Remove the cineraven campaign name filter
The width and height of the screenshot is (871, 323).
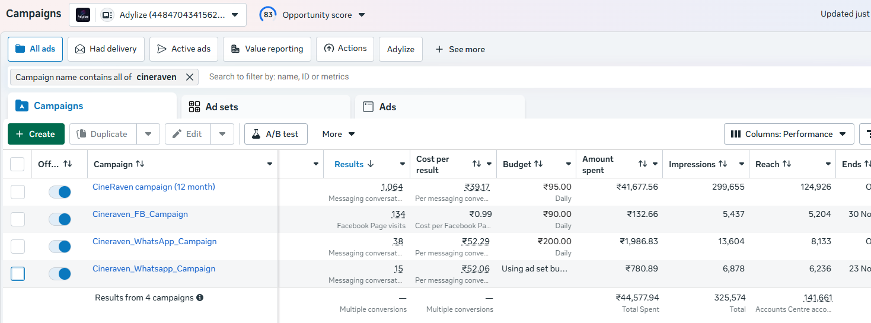190,77
